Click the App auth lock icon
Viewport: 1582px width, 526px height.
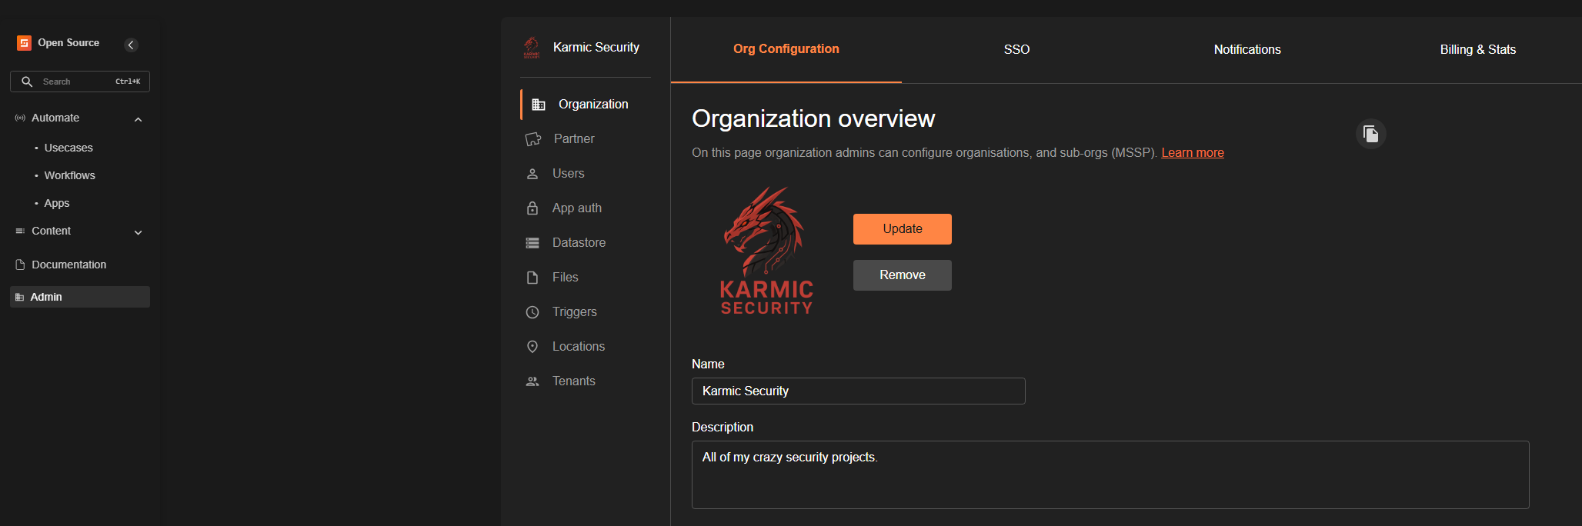coord(532,208)
